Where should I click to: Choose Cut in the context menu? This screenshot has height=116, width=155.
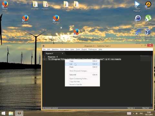pos(82,64)
